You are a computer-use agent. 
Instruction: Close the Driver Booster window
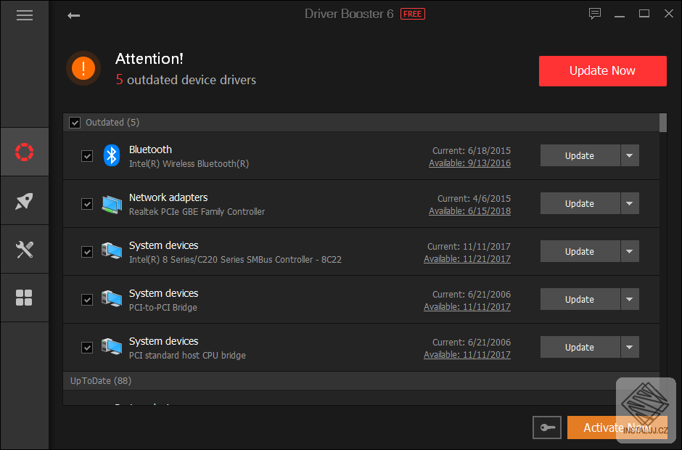click(x=669, y=14)
